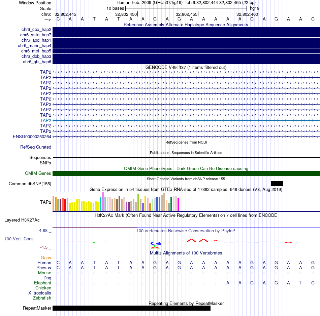Click the black dbSNP variant block
The width and height of the screenshot is (320, 316).
277,184
